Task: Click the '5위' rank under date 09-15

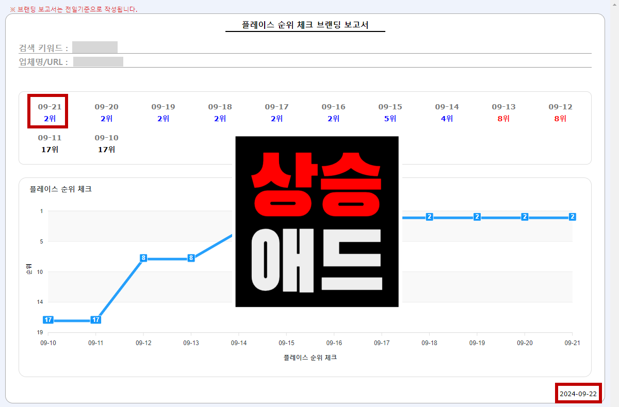Action: [390, 119]
